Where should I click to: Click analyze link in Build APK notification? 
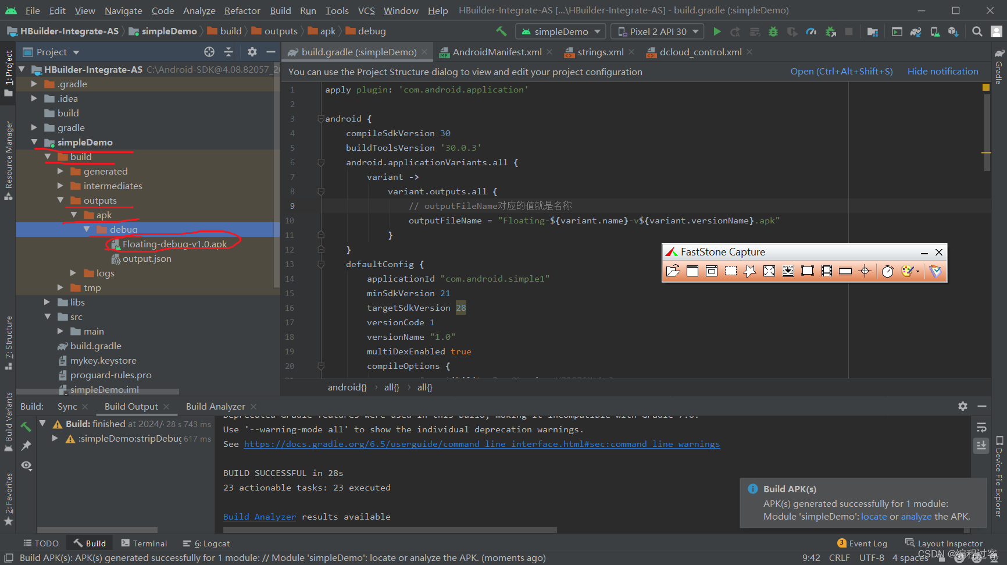pos(916,517)
